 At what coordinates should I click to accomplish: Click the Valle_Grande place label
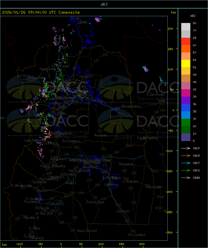[x=79, y=171]
